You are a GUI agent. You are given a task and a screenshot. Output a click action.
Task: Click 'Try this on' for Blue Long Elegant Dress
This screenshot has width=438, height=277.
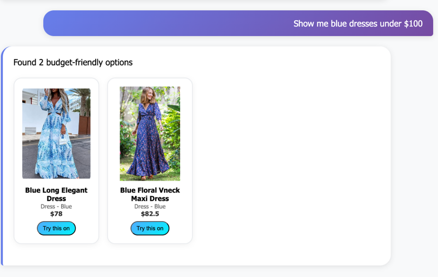pyautogui.click(x=56, y=228)
